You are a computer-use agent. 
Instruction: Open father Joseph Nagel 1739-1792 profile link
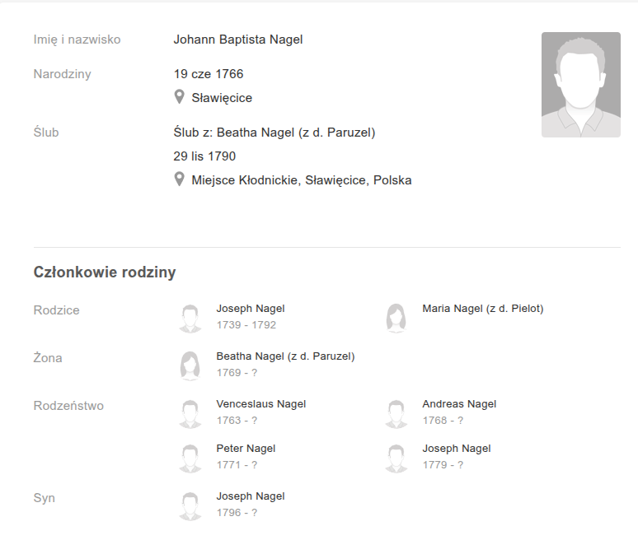pos(251,309)
